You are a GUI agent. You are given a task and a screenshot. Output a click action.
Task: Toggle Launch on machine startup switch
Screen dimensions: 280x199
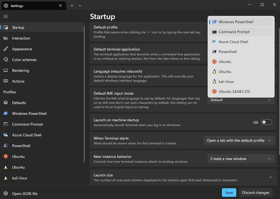click(x=266, y=122)
